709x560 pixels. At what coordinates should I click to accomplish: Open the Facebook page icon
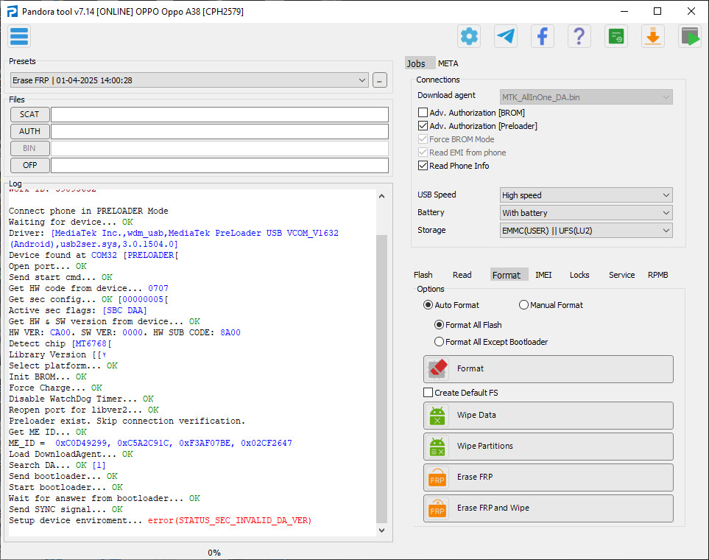(x=542, y=36)
